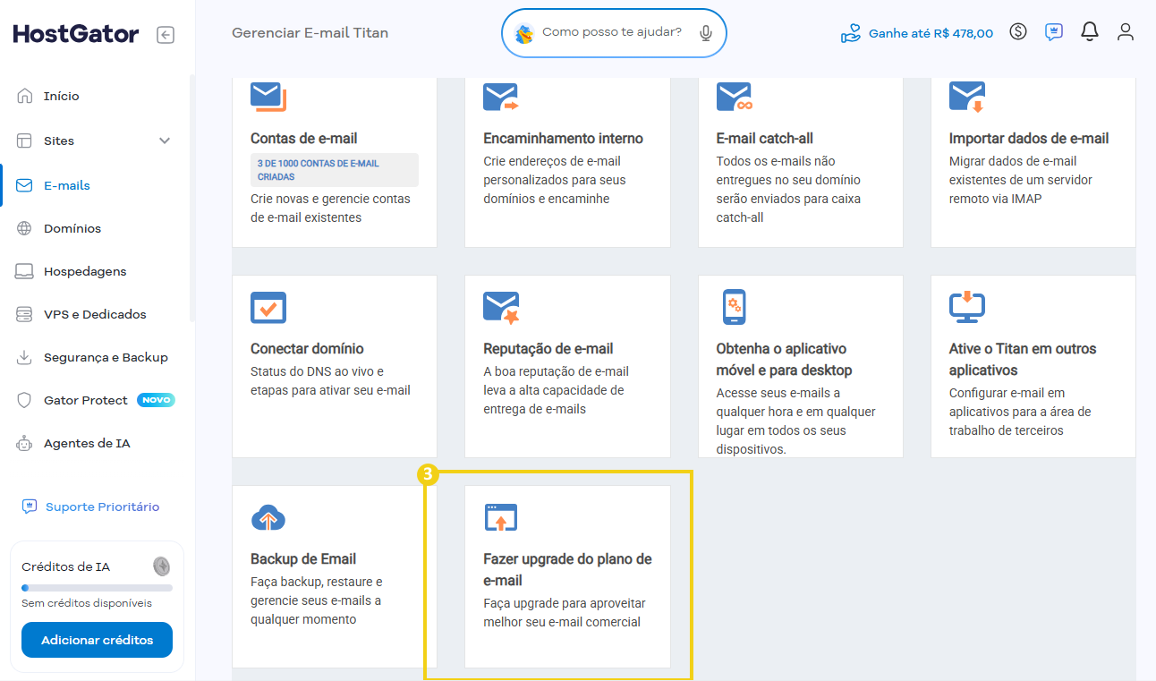
Task: Click Ganhe até R$ 478,00 referral link
Action: point(931,33)
